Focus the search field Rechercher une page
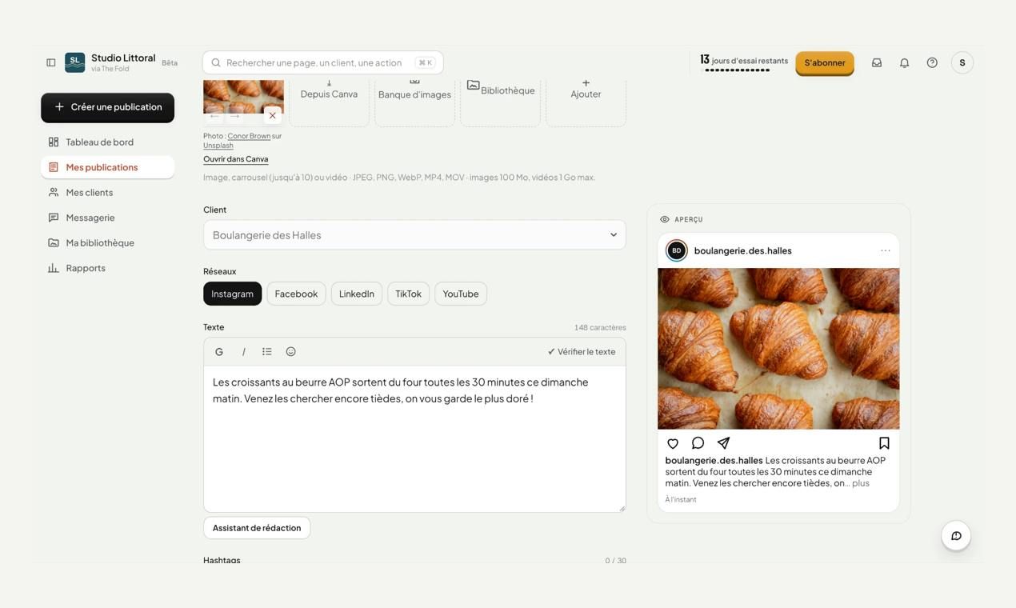Image resolution: width=1016 pixels, height=608 pixels. pos(322,62)
